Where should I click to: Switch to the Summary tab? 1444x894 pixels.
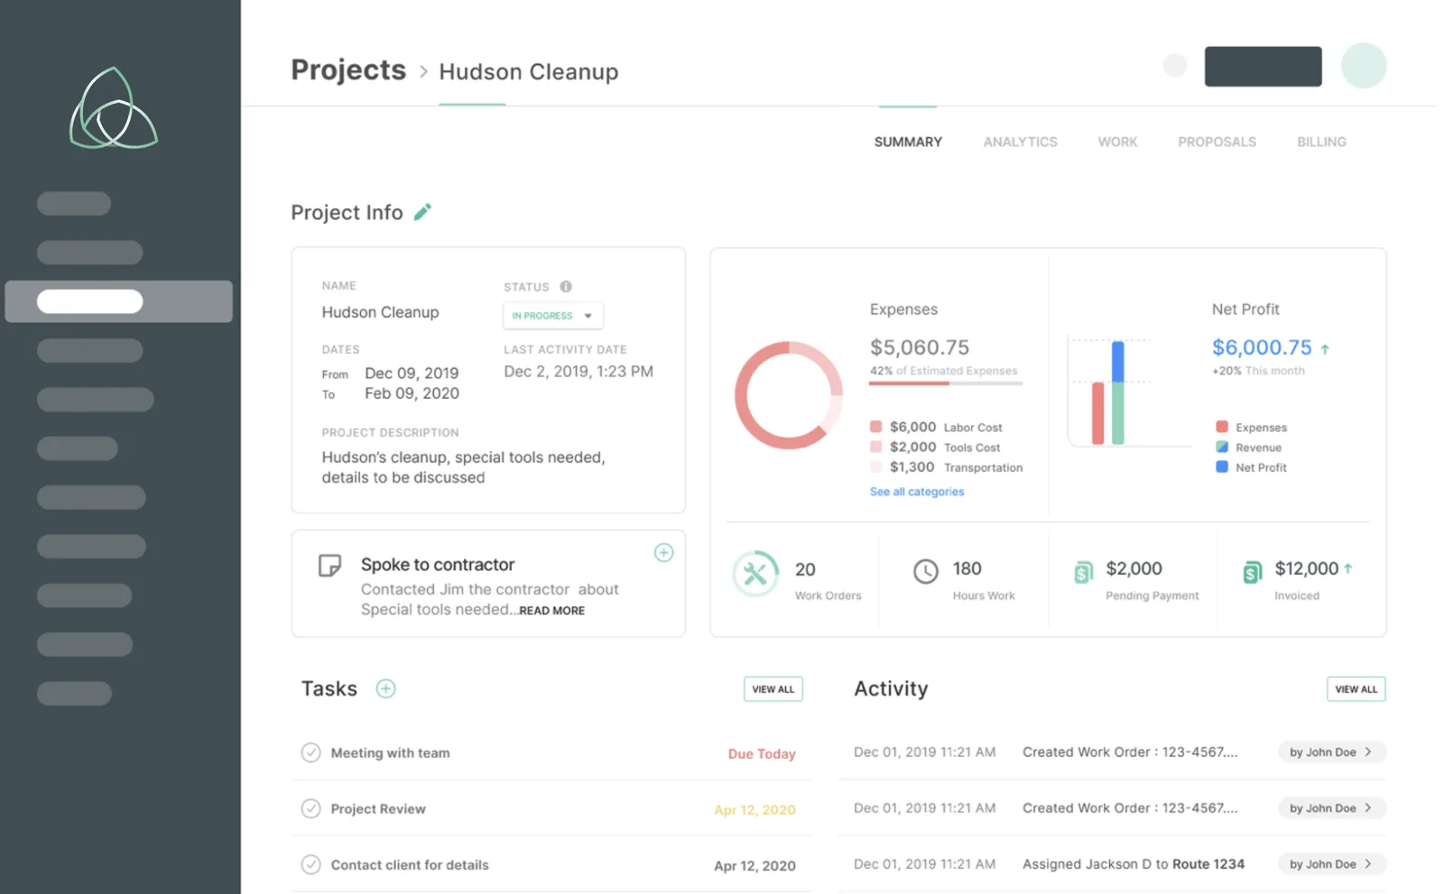[908, 142]
